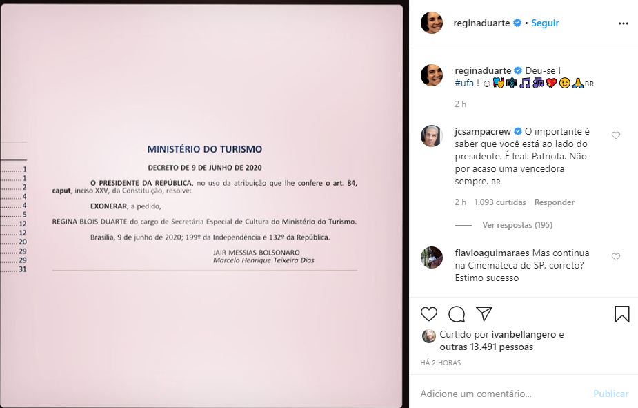The width and height of the screenshot is (638, 408).
Task: Reply to jcsampacrew with Responder
Action: pos(554,202)
